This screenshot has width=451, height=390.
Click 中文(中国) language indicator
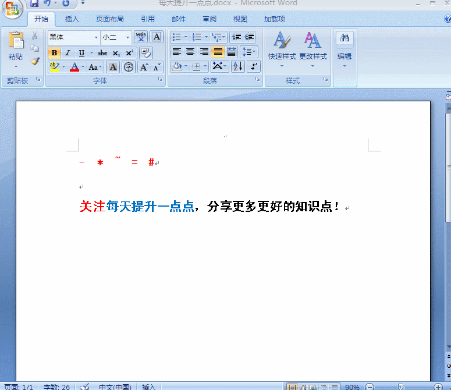(x=115, y=387)
